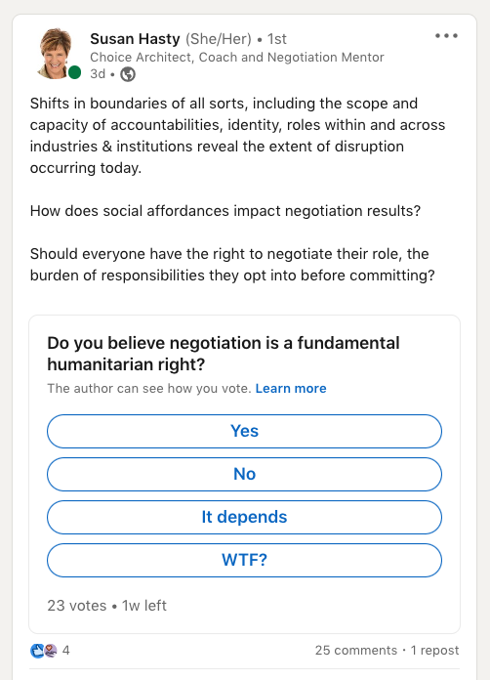Click the 3d post timestamp
This screenshot has width=490, height=680.
click(x=98, y=74)
